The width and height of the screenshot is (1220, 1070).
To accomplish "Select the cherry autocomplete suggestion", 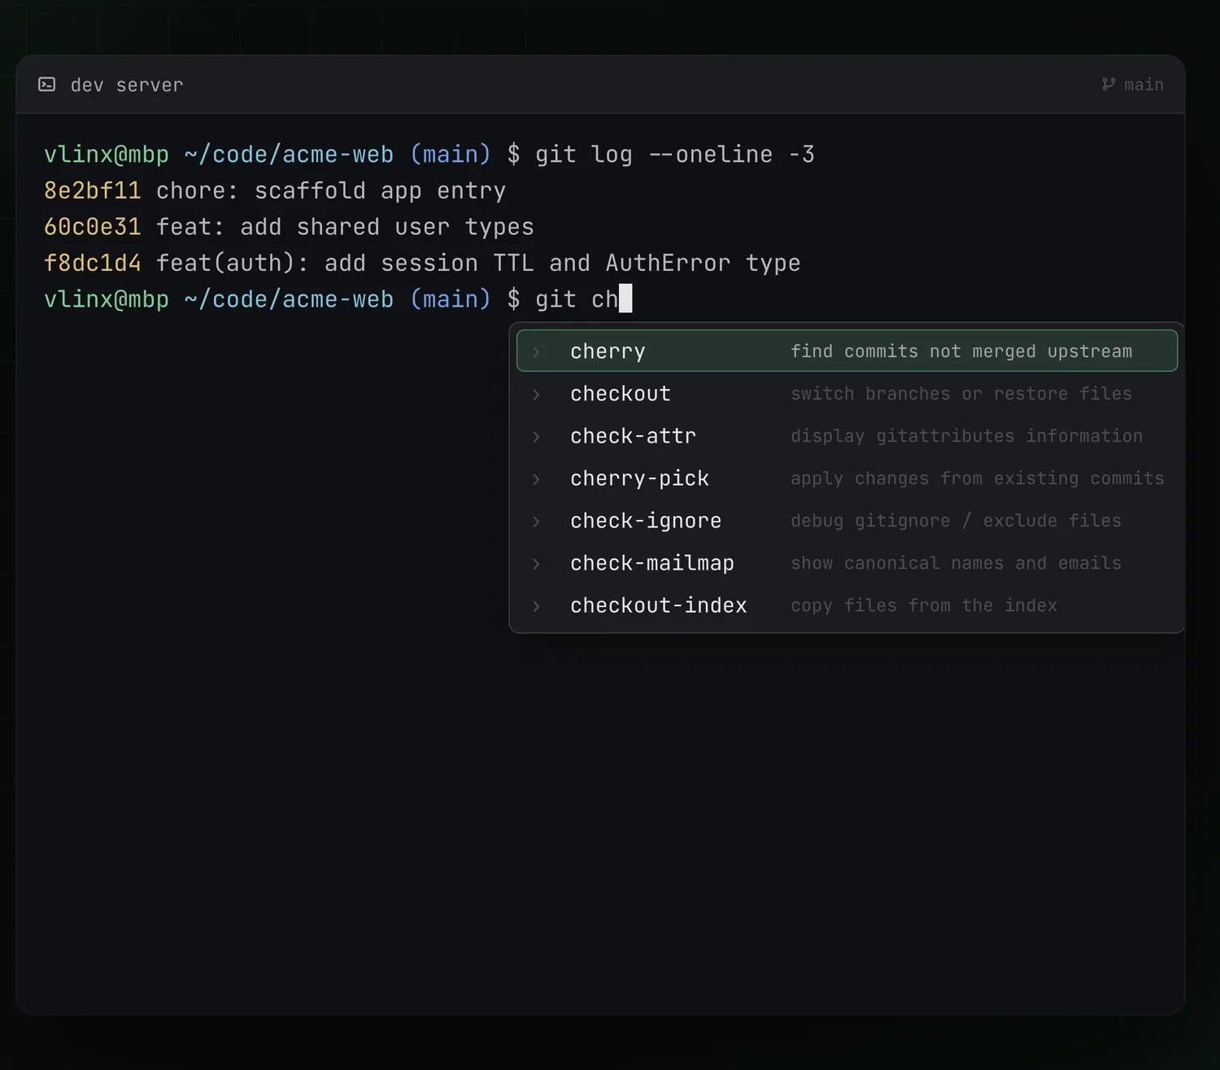I will pyautogui.click(x=847, y=351).
